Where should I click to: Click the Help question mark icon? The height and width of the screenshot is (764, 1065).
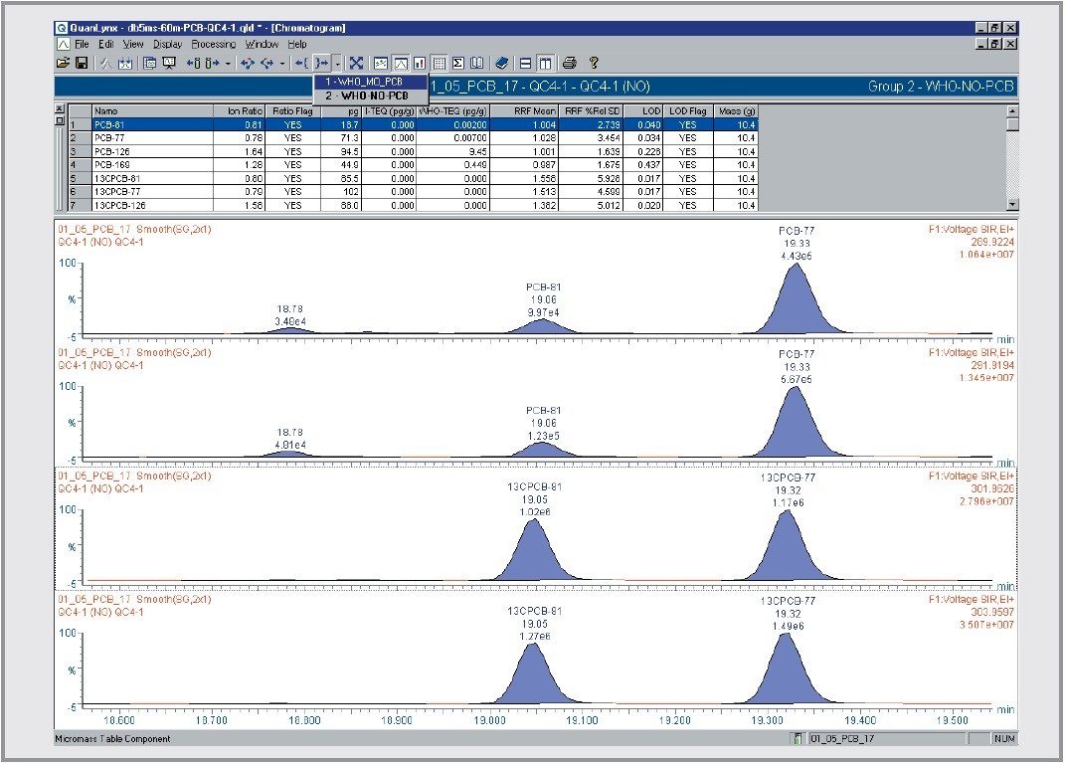coord(594,64)
